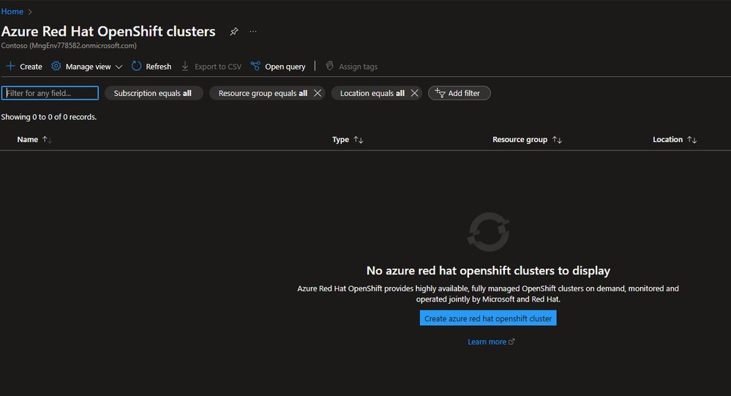Sort by the Resource group column
Viewport: 731px width, 396px height.
(527, 140)
